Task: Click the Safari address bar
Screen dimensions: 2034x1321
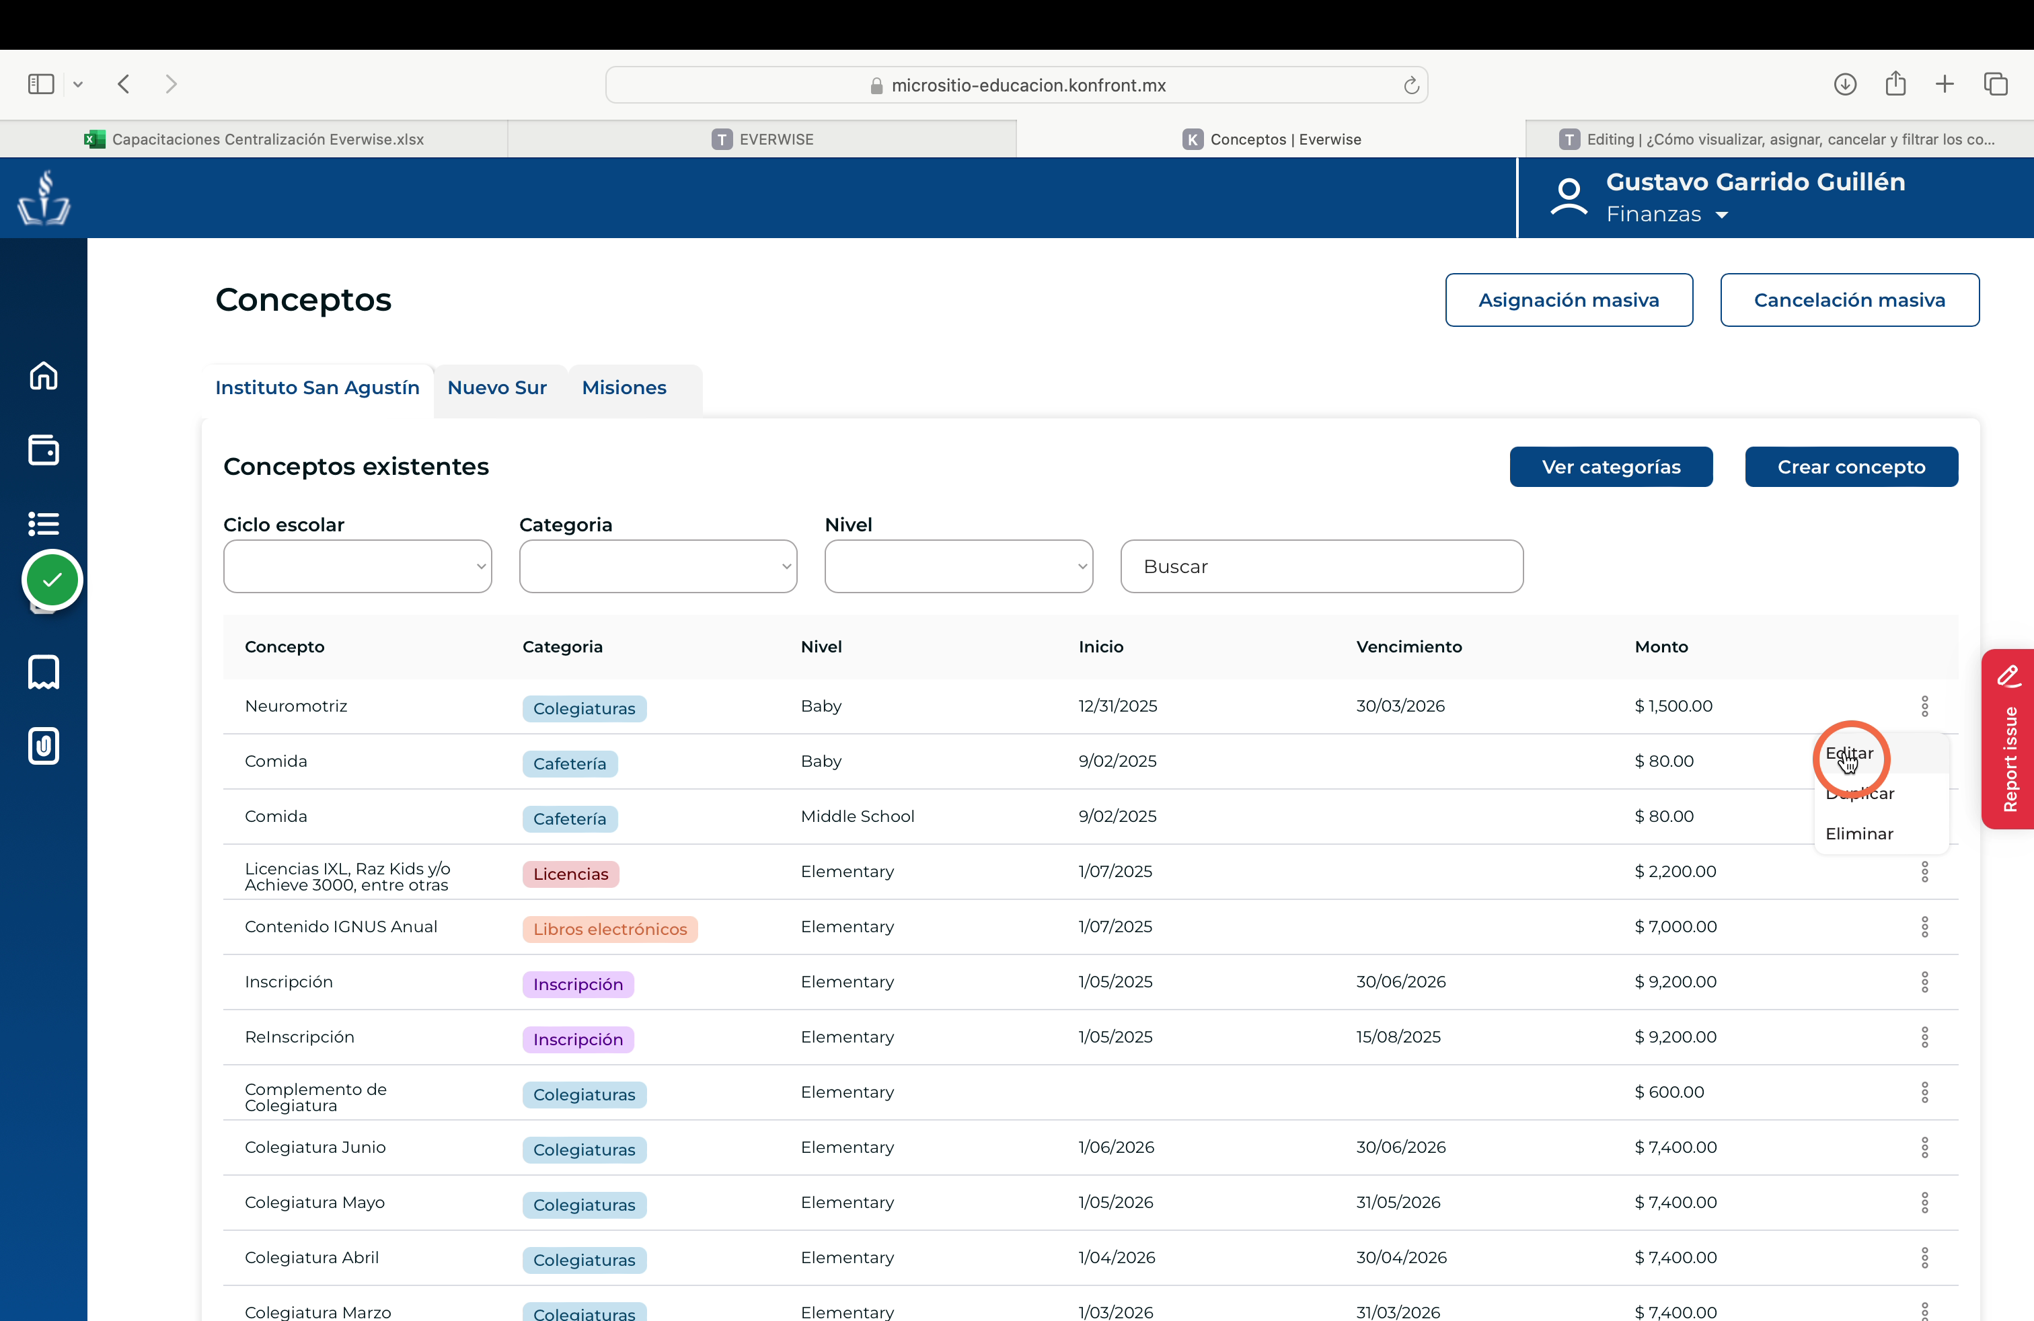Action: coord(1016,85)
